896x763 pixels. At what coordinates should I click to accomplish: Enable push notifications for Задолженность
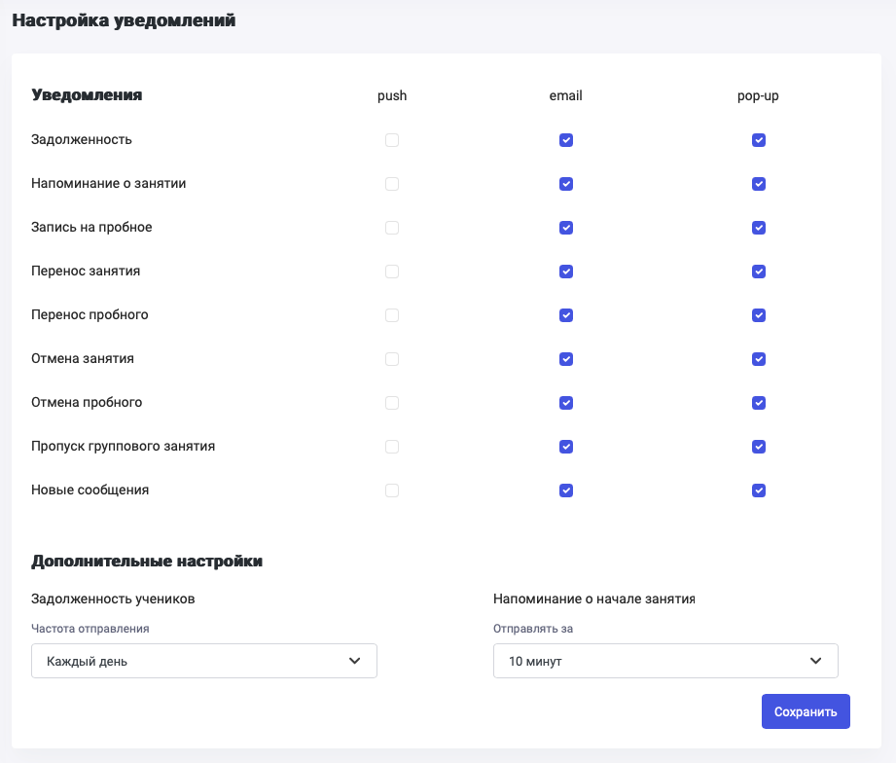(x=392, y=140)
